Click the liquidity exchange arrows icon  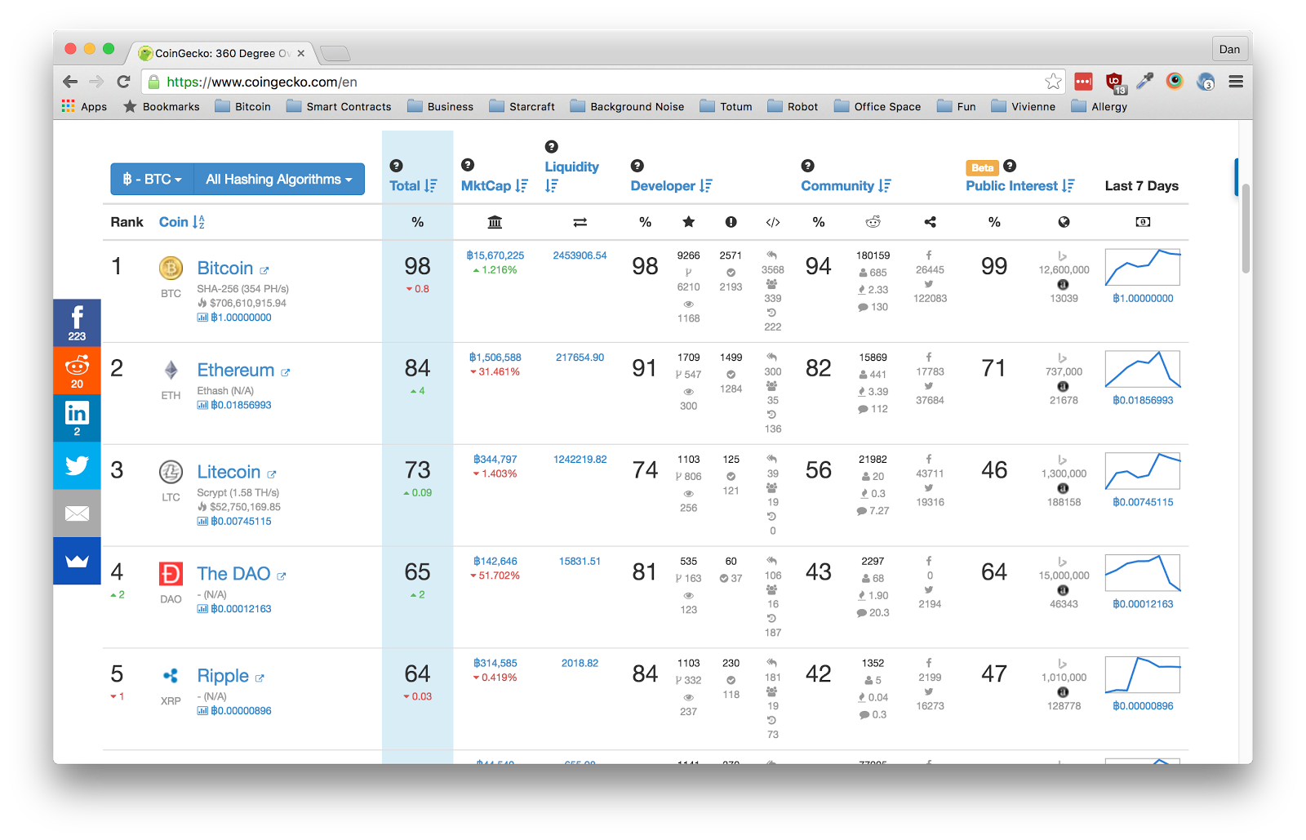tap(580, 222)
